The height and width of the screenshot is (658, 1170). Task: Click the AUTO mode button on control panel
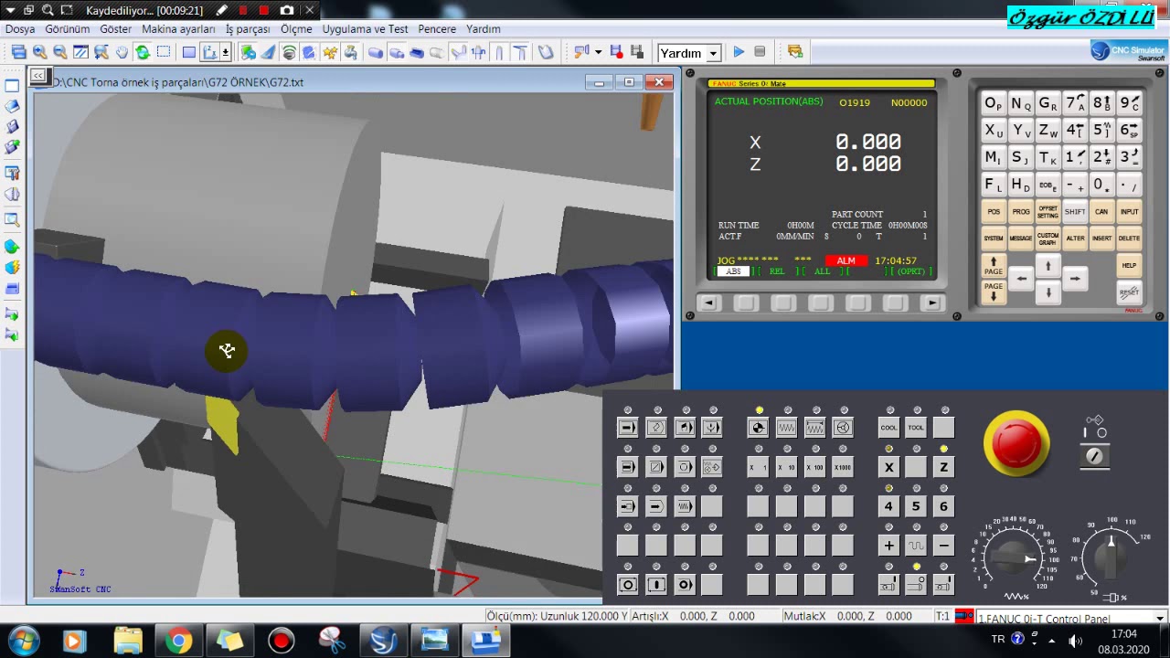click(x=627, y=428)
